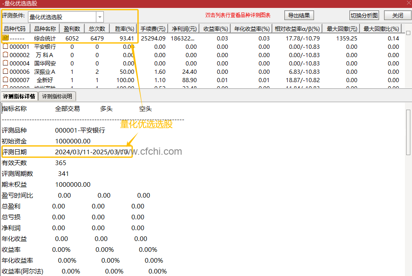Click the 000001-平安银行 评测品种 value
Screen dimensions: 412x276
click(x=80, y=130)
